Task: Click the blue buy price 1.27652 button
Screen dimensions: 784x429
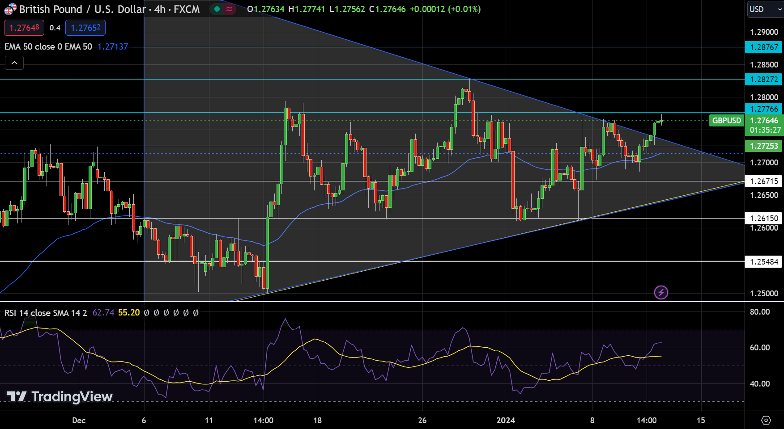Action: coord(85,28)
